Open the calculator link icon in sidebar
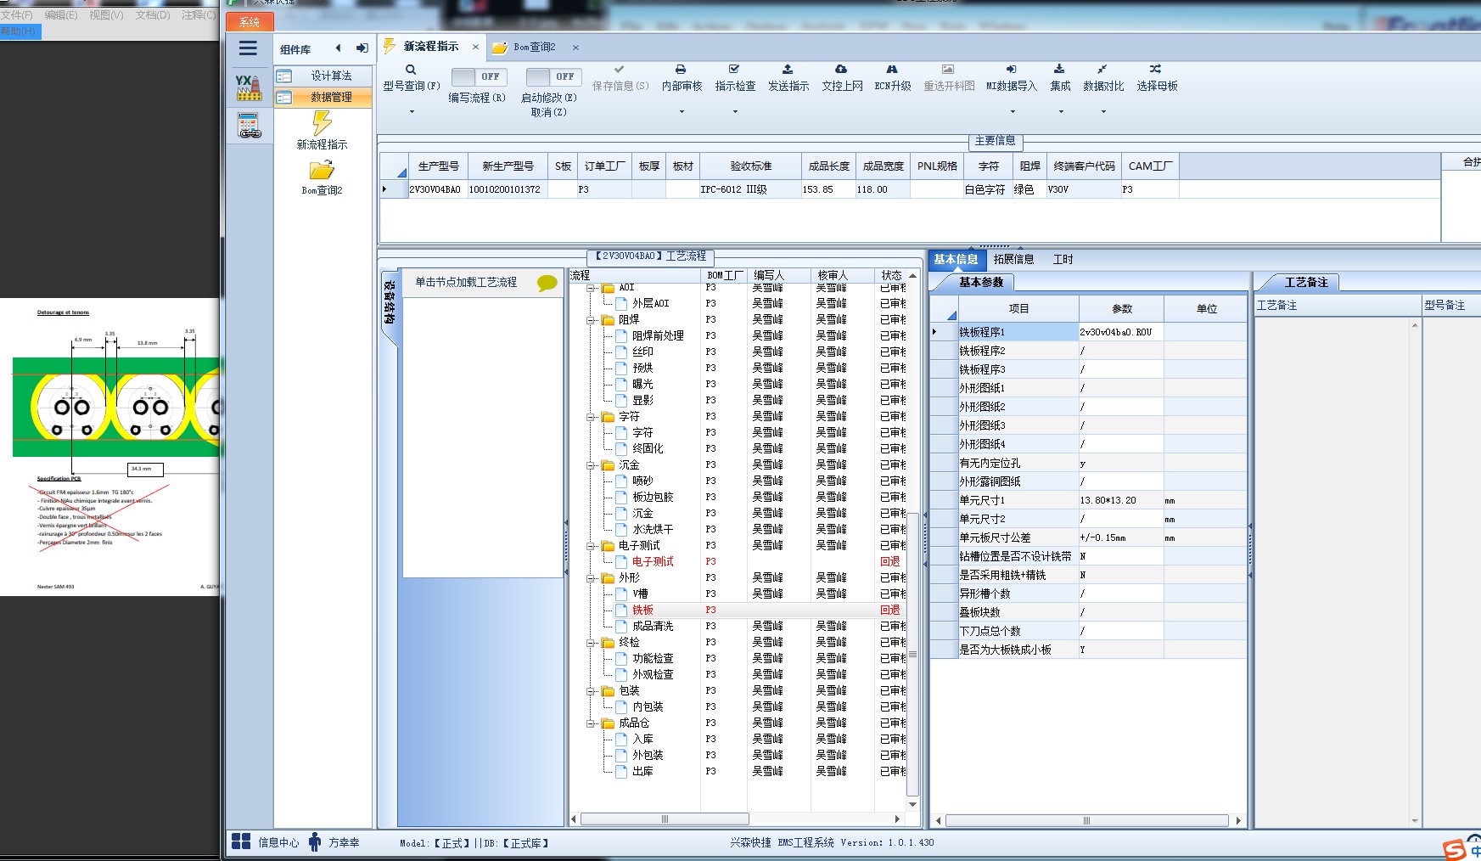This screenshot has height=861, width=1481. [249, 126]
